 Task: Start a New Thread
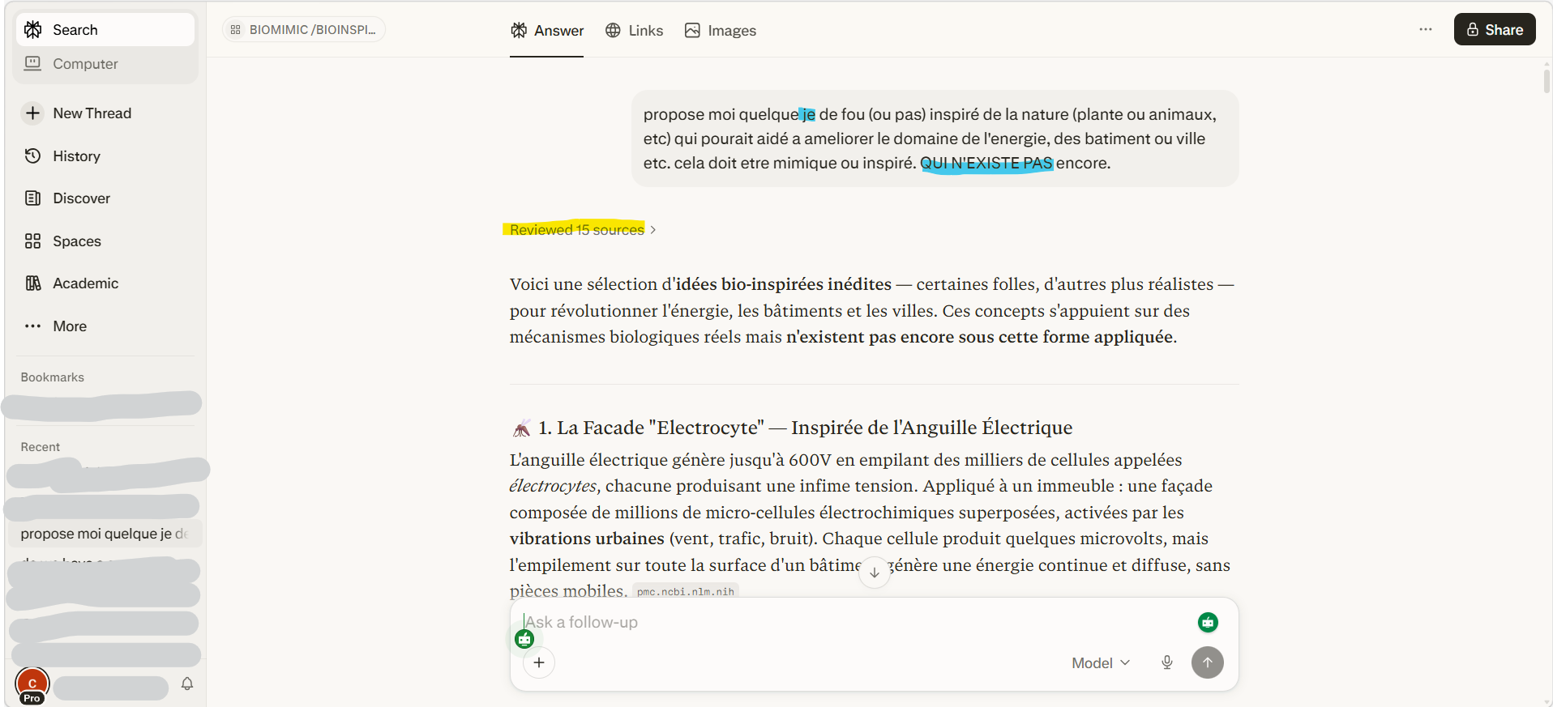(92, 113)
